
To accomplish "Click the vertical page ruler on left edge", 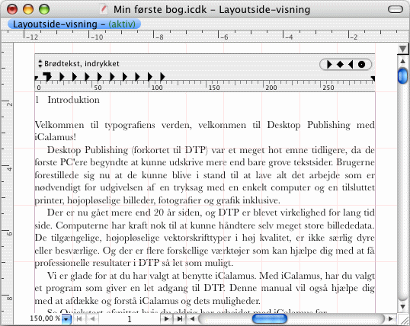I will 7,177.
